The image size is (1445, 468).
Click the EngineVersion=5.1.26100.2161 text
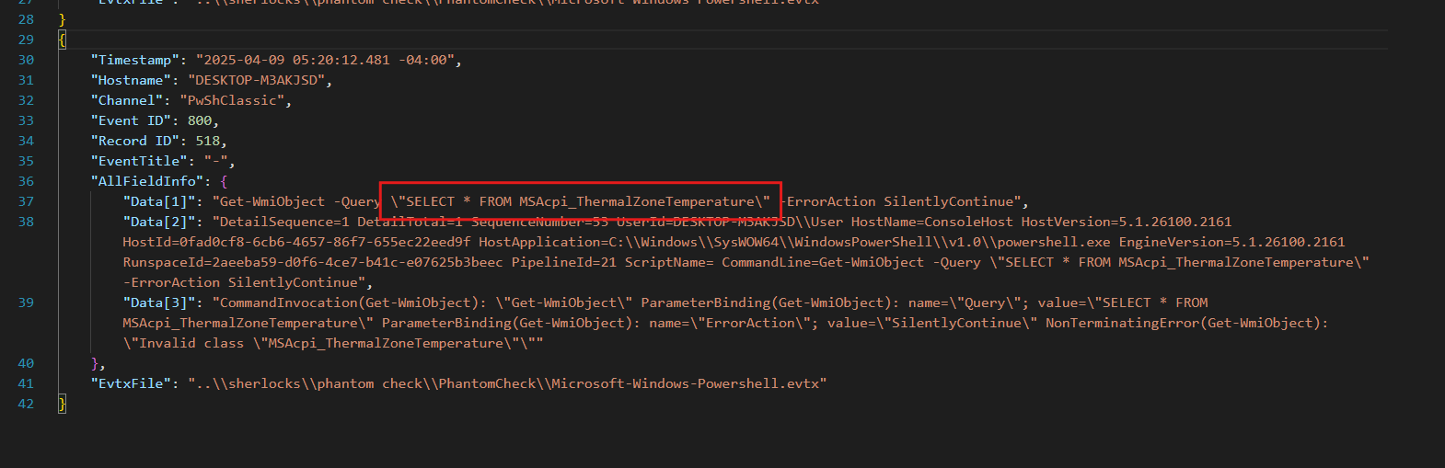point(1231,242)
